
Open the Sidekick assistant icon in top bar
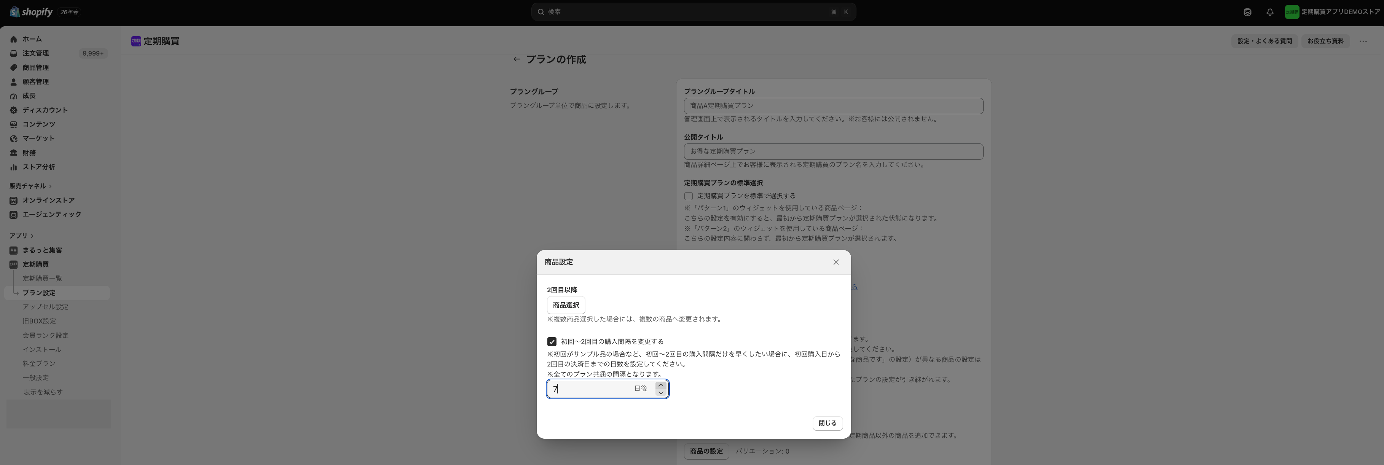(1247, 12)
